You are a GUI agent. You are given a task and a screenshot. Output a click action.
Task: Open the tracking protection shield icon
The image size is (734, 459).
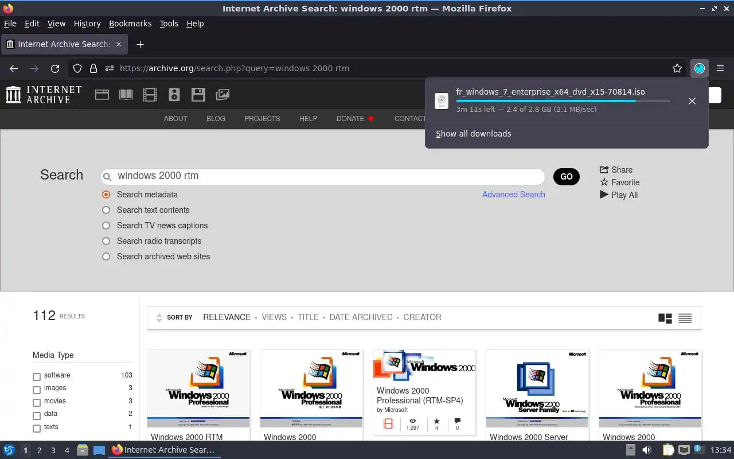[x=77, y=68]
